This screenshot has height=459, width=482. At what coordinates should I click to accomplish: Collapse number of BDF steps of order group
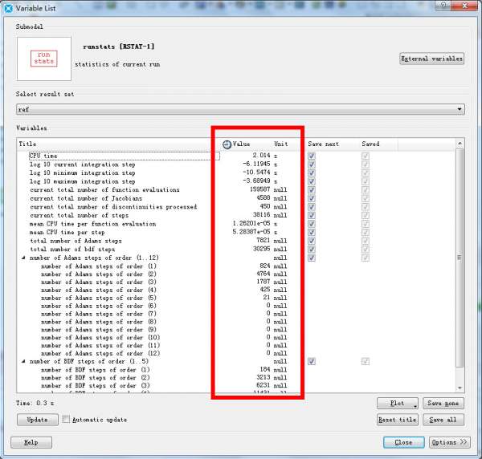coord(22,362)
